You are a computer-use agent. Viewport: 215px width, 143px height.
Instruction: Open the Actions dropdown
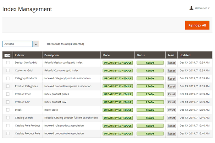[x=20, y=44]
